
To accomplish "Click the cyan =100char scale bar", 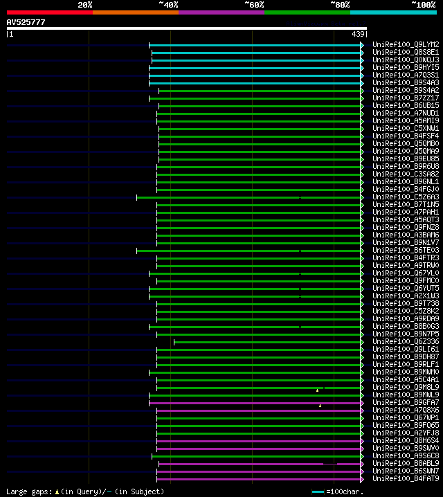I will tap(318, 492).
